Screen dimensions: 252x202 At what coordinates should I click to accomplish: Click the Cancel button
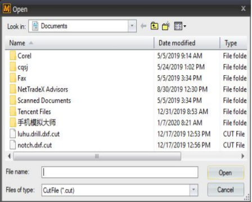[226, 190]
